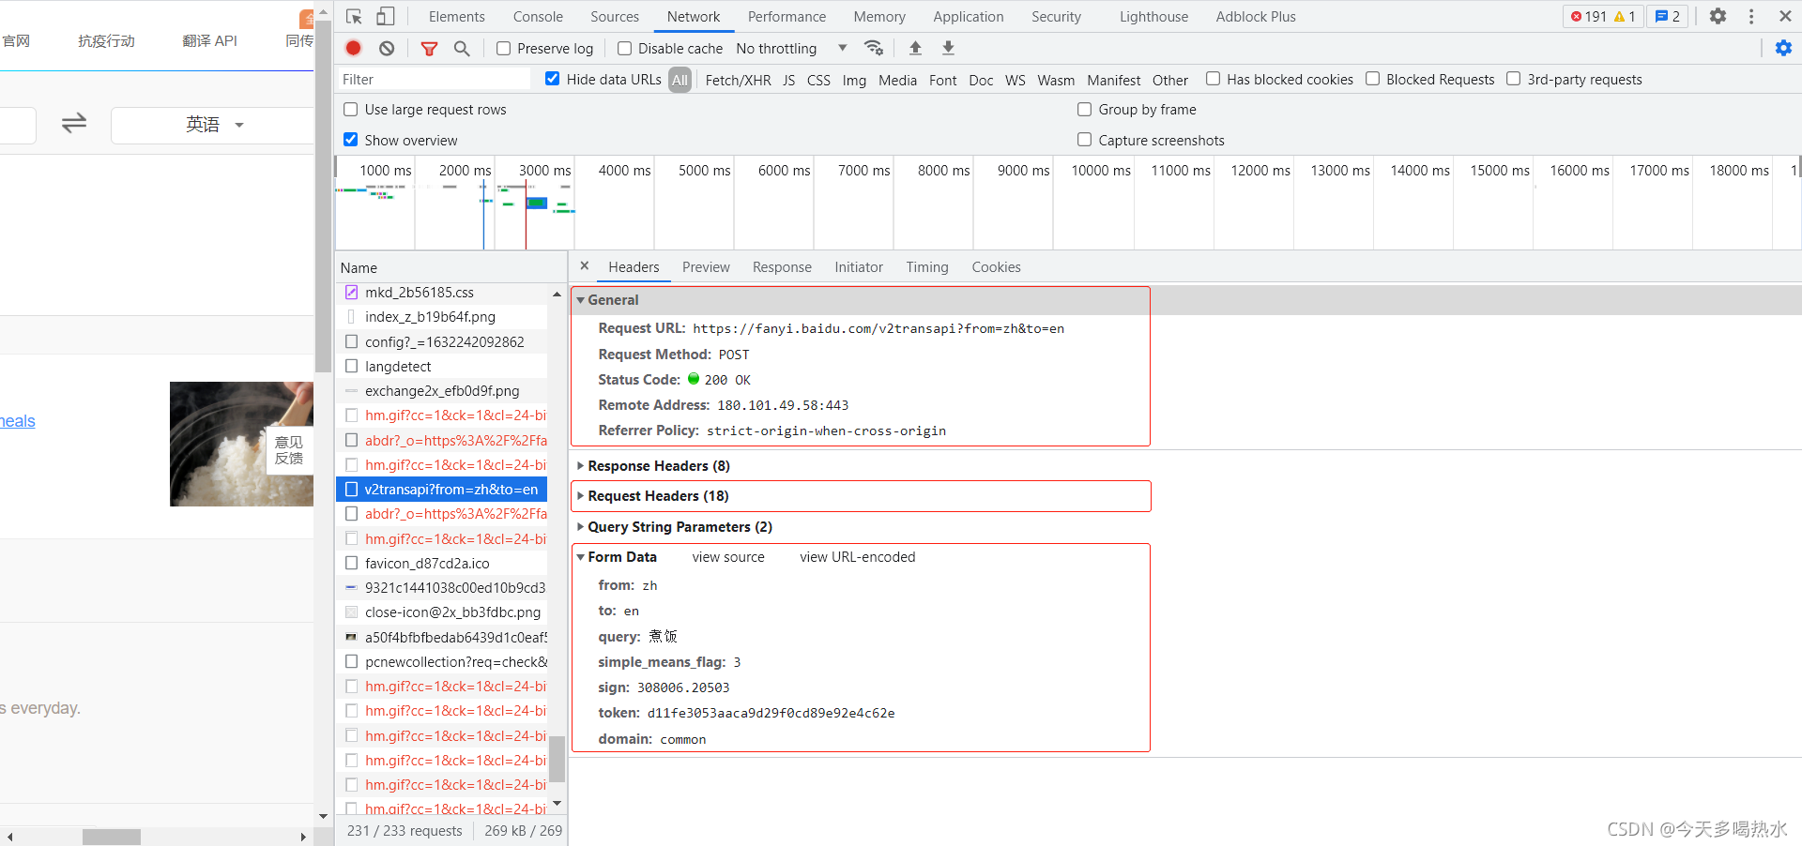1802x846 pixels.
Task: Select favicon_d87cd2a.ico request
Action: pyautogui.click(x=442, y=564)
